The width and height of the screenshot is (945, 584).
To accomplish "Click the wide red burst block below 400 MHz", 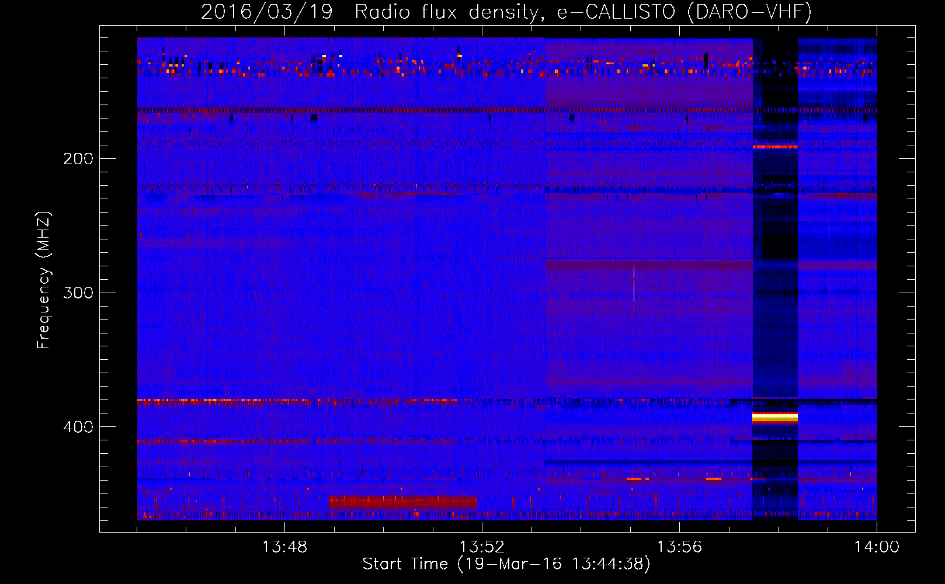I will (x=402, y=502).
